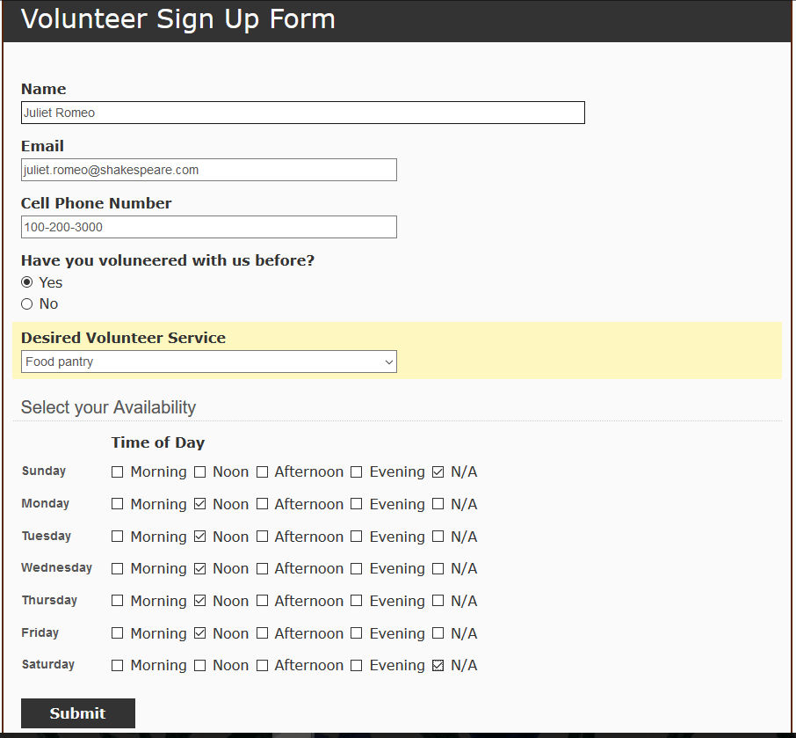Uncheck Sunday N/A availability
796x738 pixels.
coord(438,472)
